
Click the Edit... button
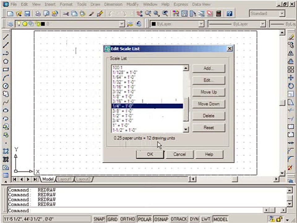tap(209, 80)
